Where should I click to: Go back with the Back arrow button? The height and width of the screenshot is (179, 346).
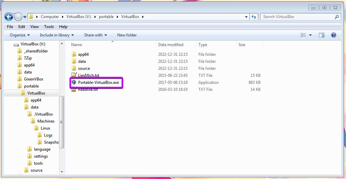point(9,17)
